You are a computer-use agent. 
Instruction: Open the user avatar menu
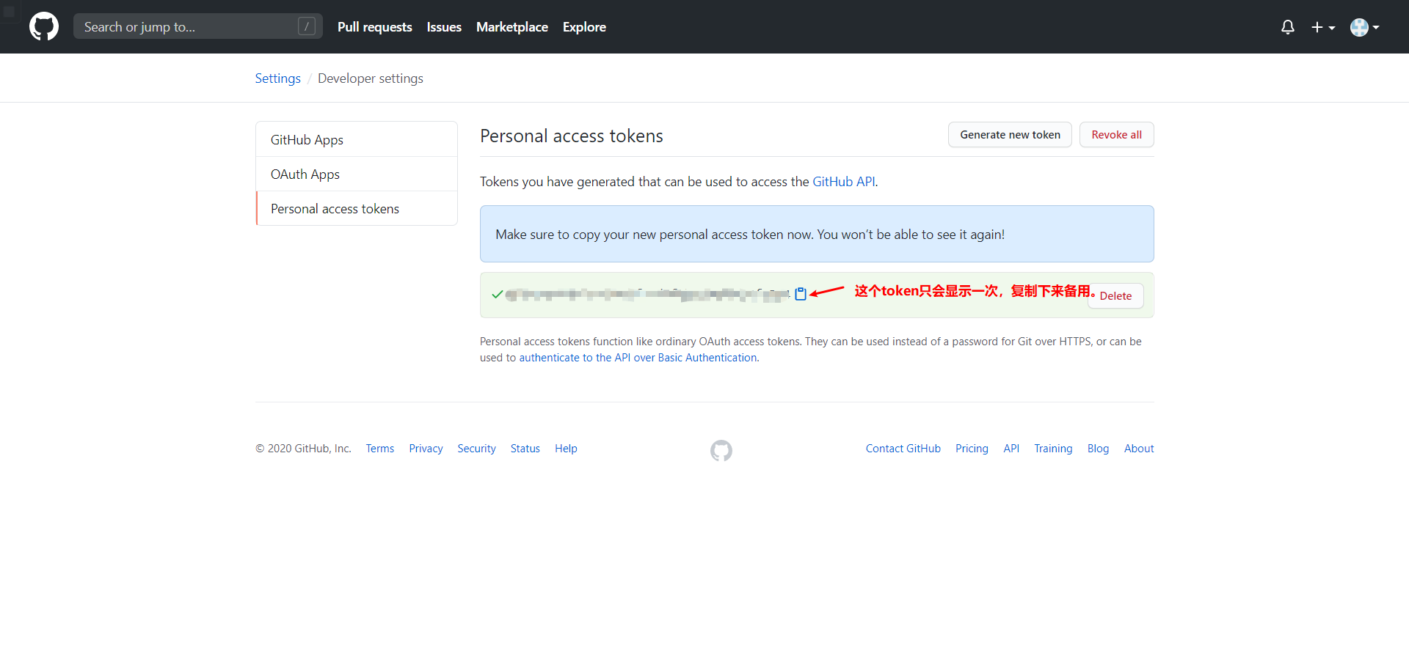(1364, 27)
